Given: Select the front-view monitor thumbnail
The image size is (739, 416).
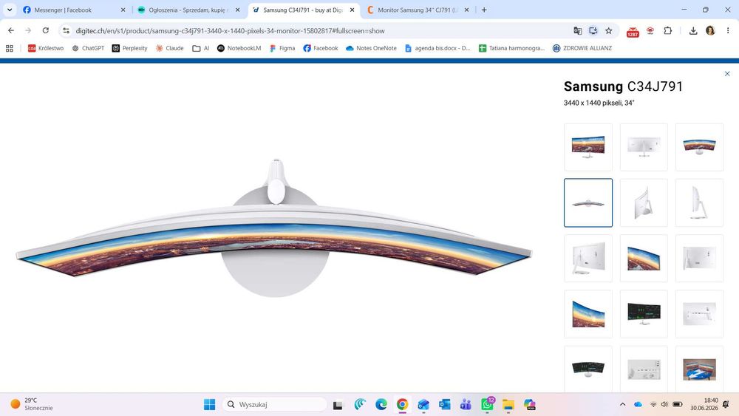Looking at the screenshot, I should point(588,147).
